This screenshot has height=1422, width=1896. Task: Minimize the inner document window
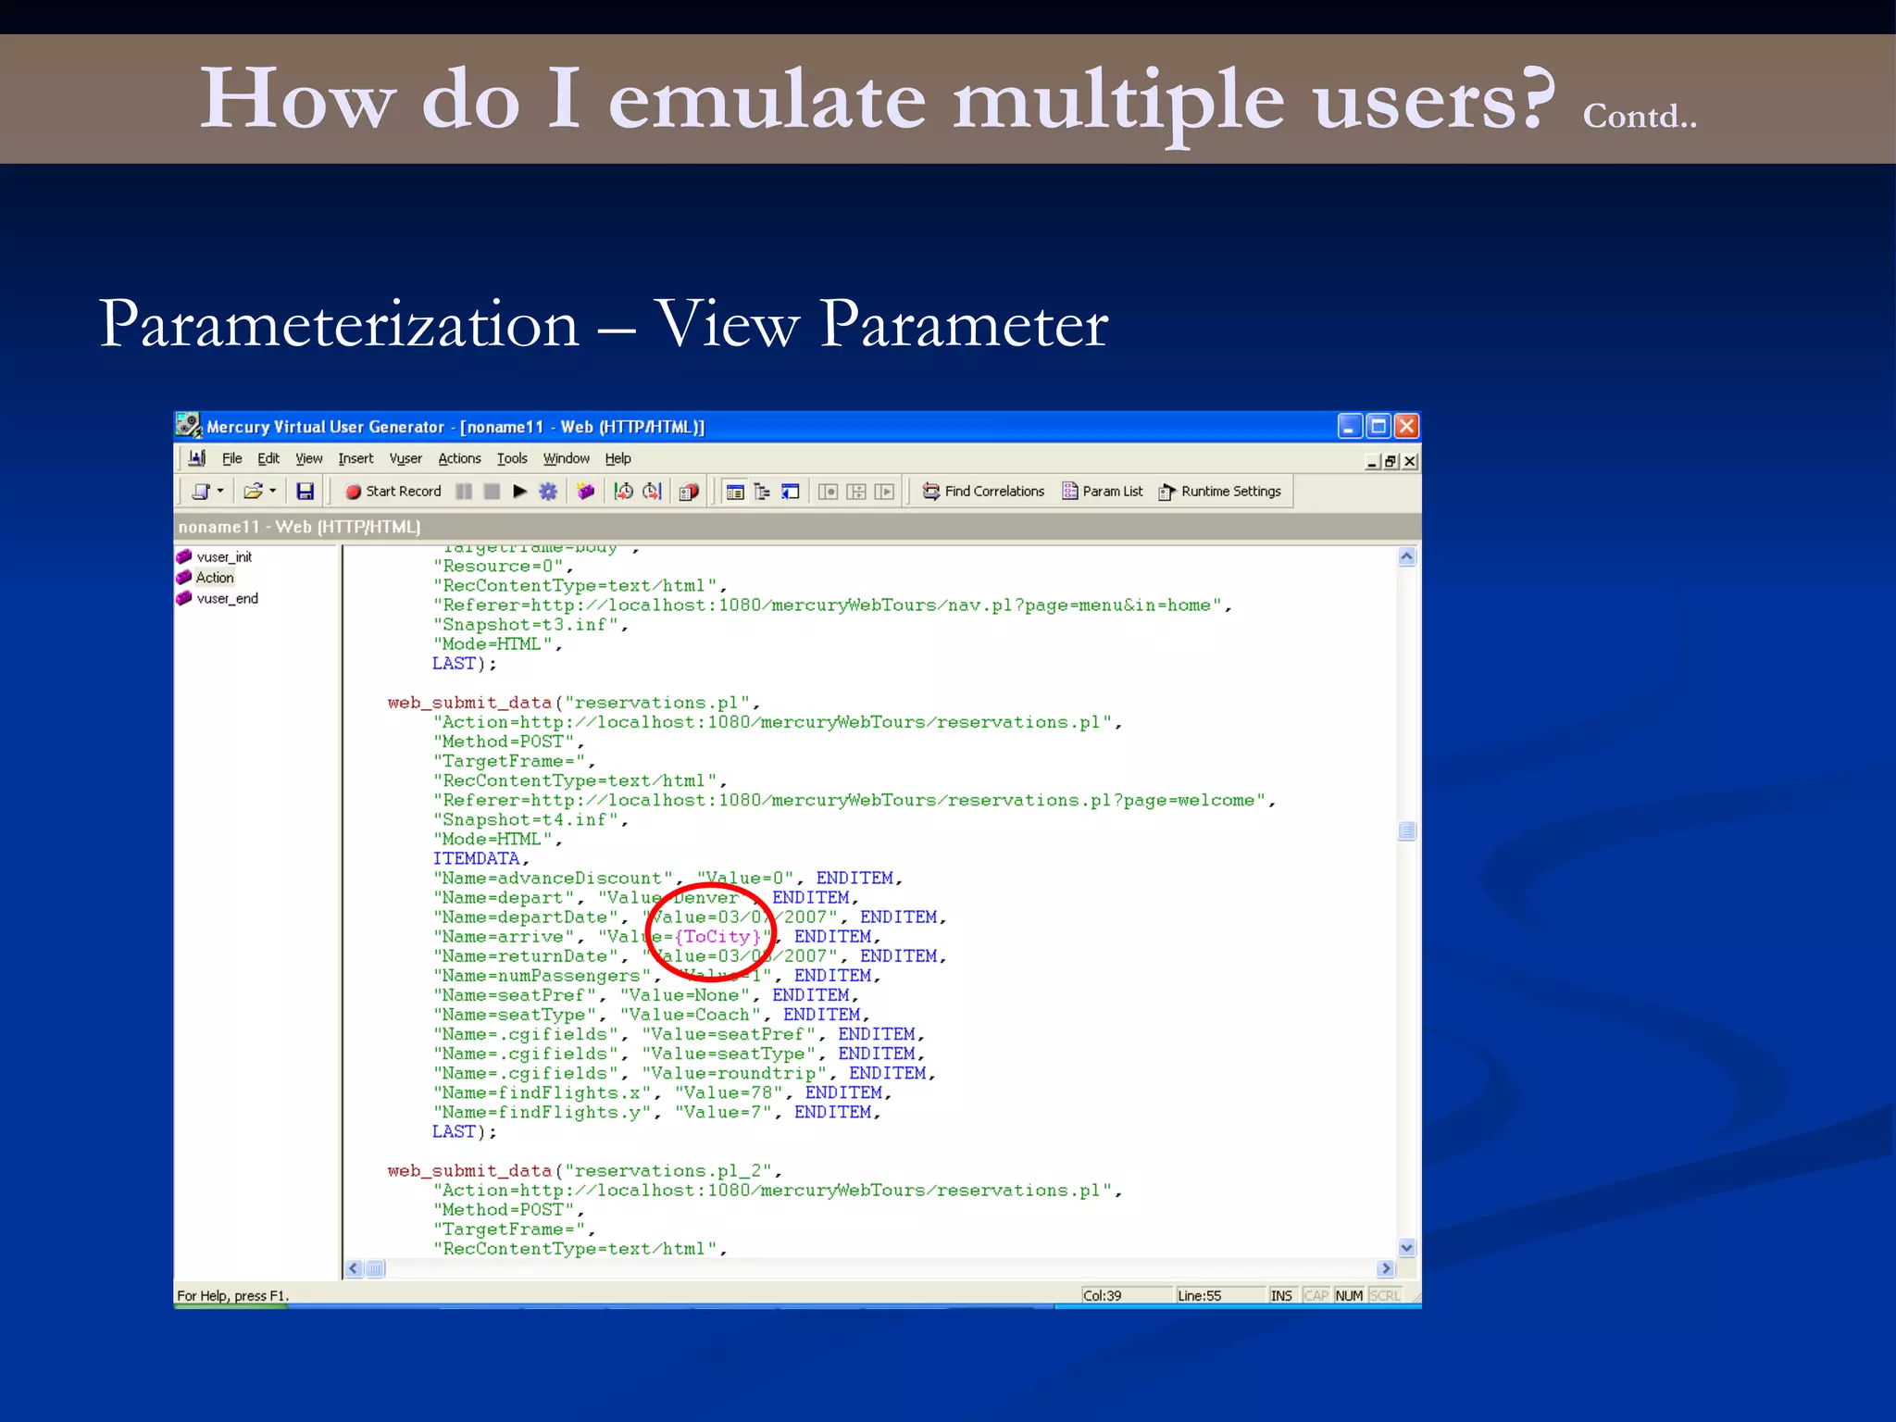1372,461
